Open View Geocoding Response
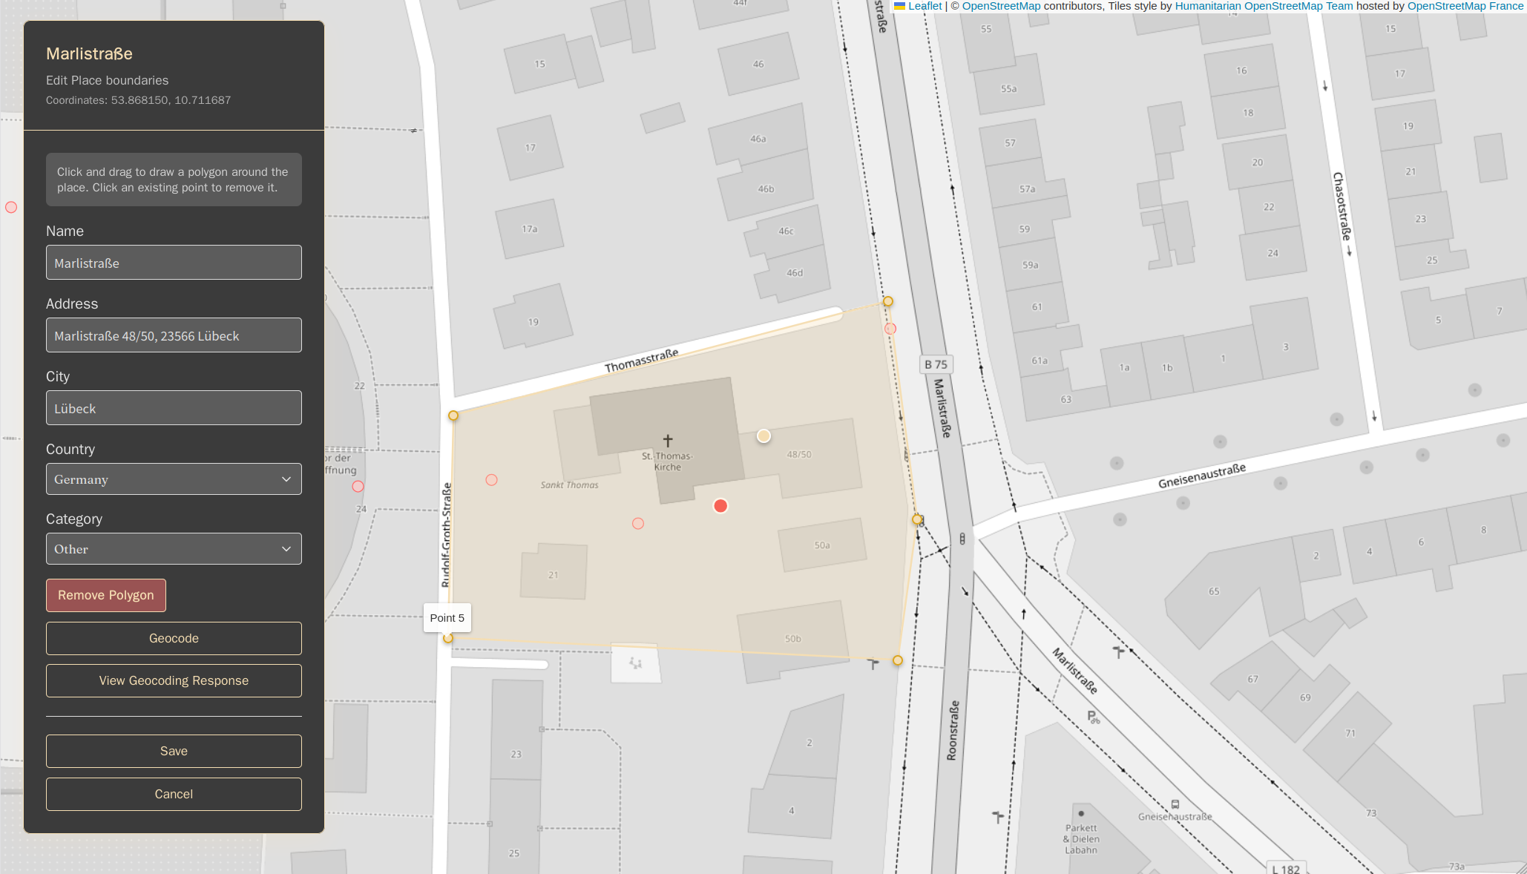This screenshot has width=1527, height=874. pyautogui.click(x=174, y=680)
